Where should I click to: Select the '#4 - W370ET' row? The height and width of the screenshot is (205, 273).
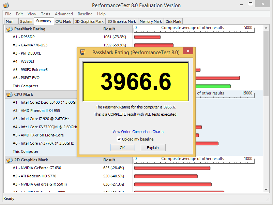click(x=24, y=61)
